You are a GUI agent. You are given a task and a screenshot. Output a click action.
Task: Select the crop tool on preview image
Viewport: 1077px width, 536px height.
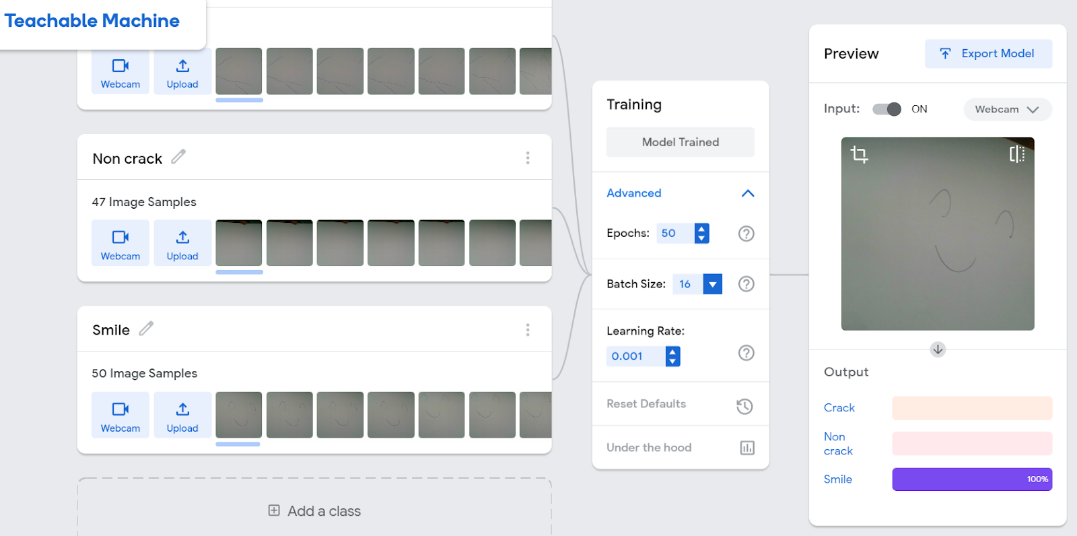point(859,154)
